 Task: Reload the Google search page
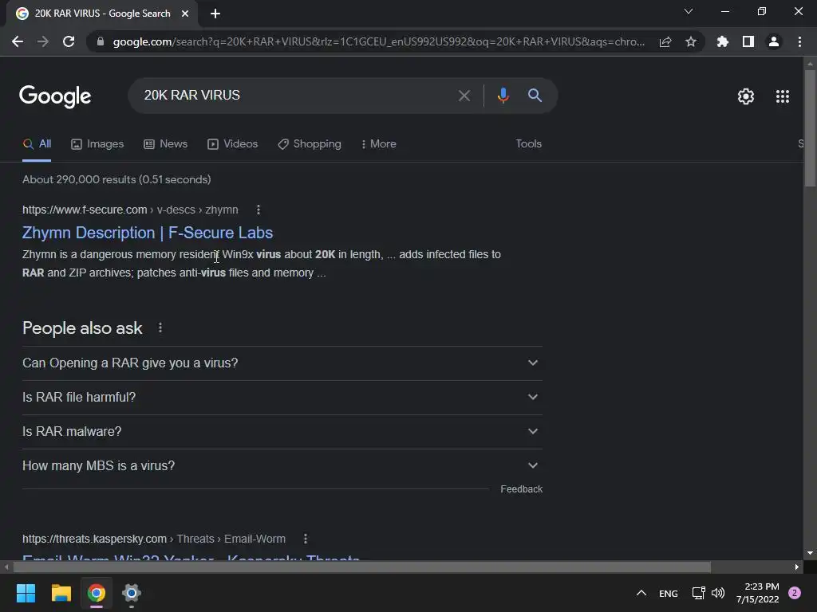tap(69, 41)
